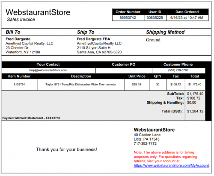Select the Ground shipping method text
Image resolution: width=214 pixels, height=176 pixels.
click(153, 40)
